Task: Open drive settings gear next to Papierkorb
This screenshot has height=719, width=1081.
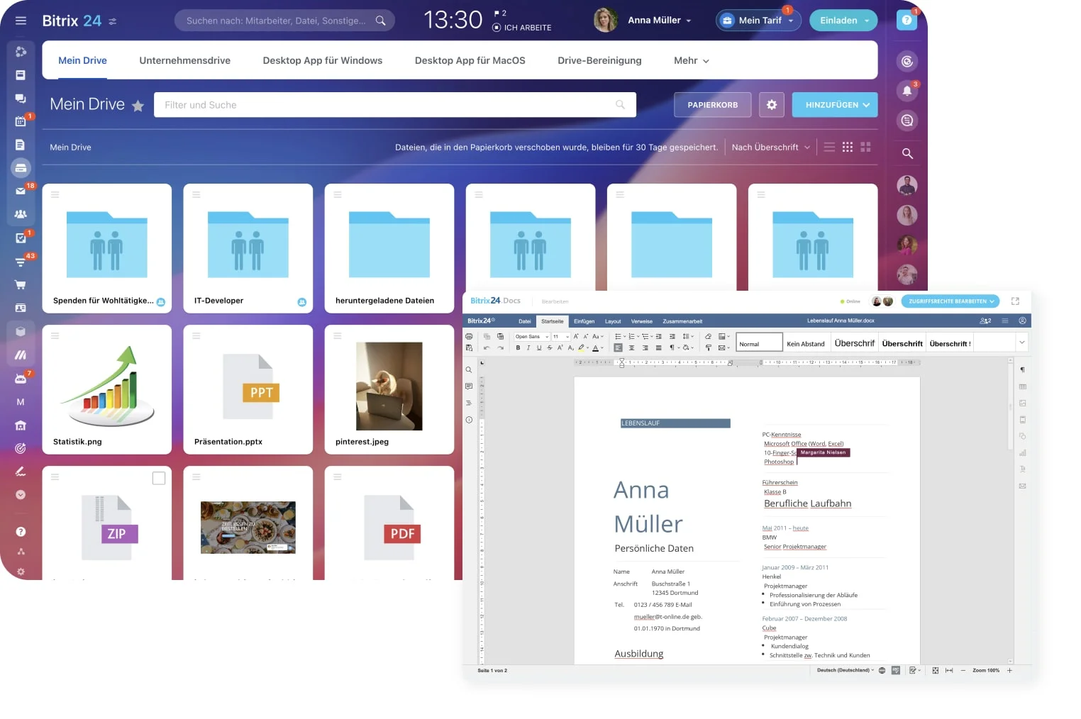Action: pyautogui.click(x=771, y=105)
